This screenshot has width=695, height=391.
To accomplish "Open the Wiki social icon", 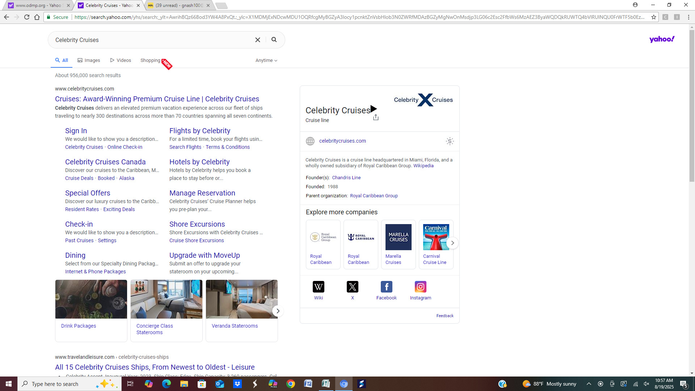I will (318, 287).
